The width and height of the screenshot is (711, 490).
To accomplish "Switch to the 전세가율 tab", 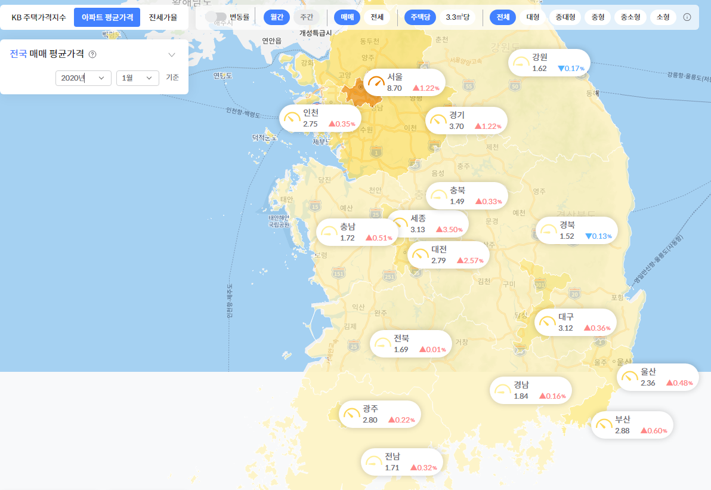I will click(163, 17).
